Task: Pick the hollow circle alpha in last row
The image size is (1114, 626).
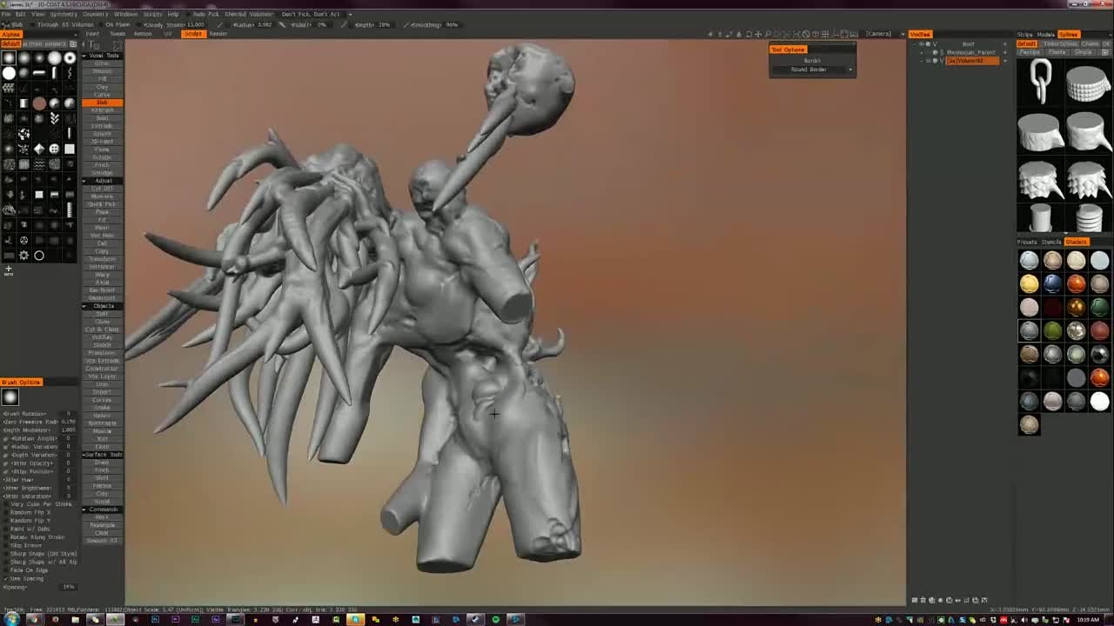Action: tap(39, 256)
